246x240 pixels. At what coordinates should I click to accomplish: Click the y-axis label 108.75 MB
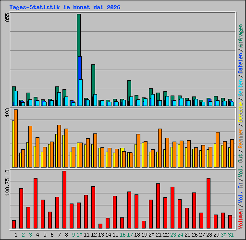[x=7, y=182]
